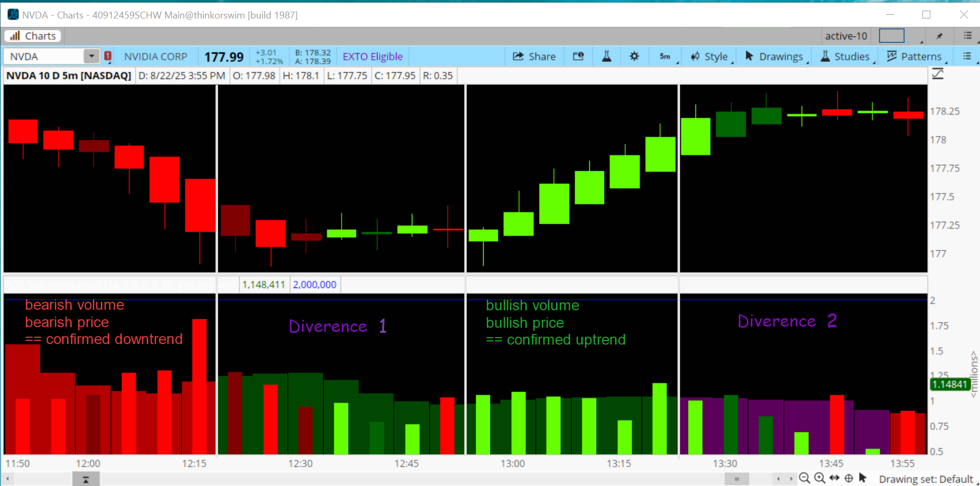Viewport: 980px width, 486px height.
Task: Click the scroll-left arrow at bottom-left
Action: pos(7,479)
